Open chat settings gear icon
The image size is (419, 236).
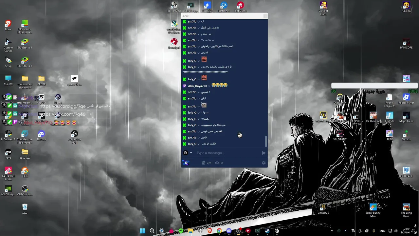tap(264, 163)
